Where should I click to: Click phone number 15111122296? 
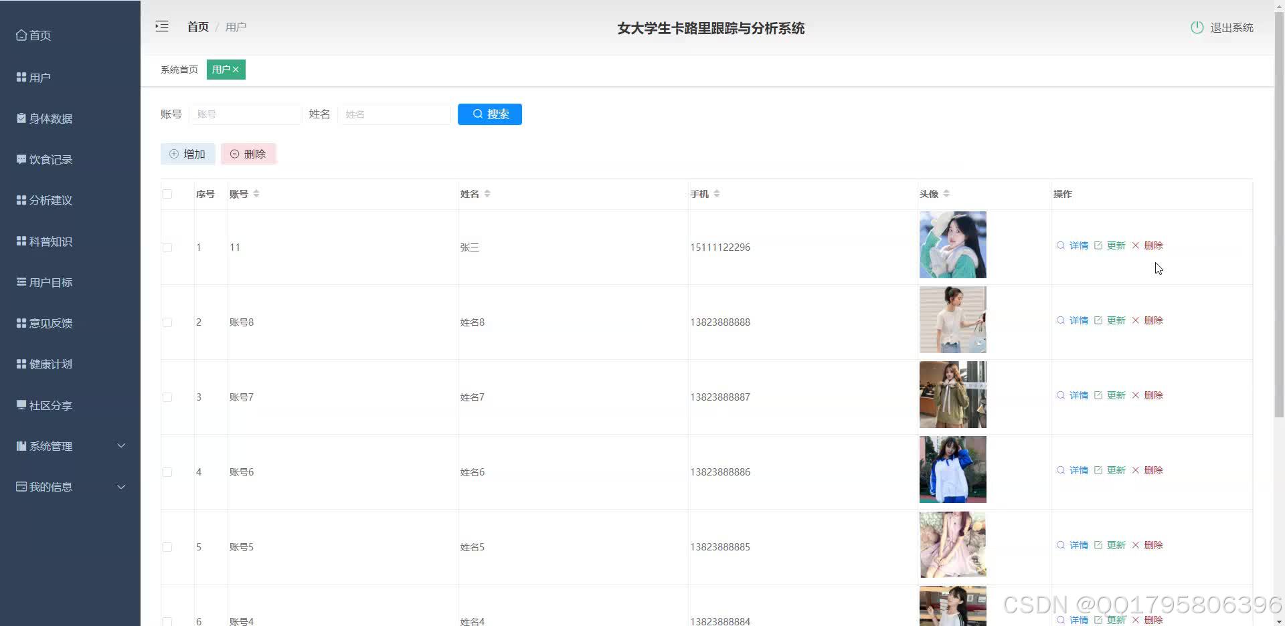tap(720, 247)
